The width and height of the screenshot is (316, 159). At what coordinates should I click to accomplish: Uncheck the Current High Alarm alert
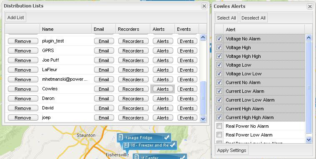click(219, 108)
